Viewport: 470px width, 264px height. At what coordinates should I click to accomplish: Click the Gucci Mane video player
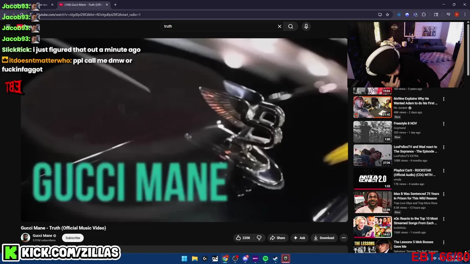(x=184, y=130)
